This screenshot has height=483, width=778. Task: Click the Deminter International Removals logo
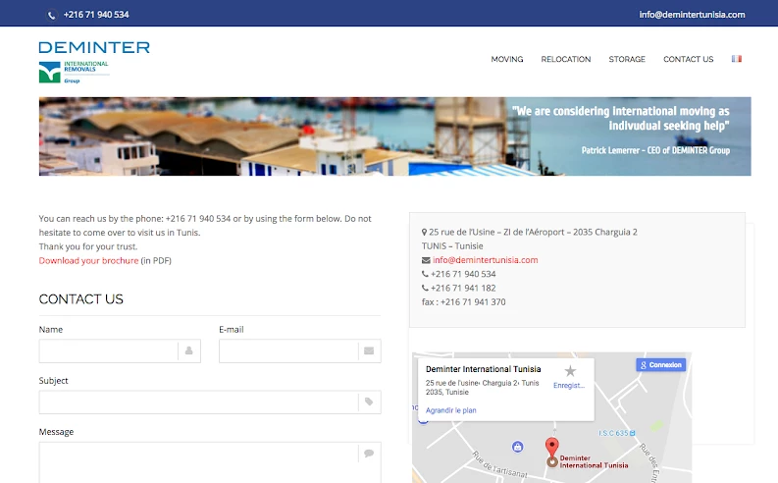click(93, 62)
